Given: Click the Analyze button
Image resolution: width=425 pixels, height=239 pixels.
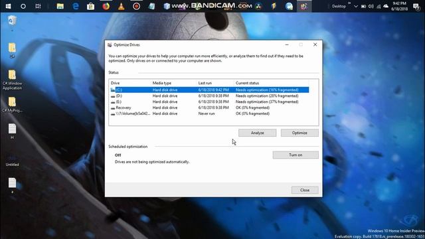Looking at the screenshot, I should (257, 133).
